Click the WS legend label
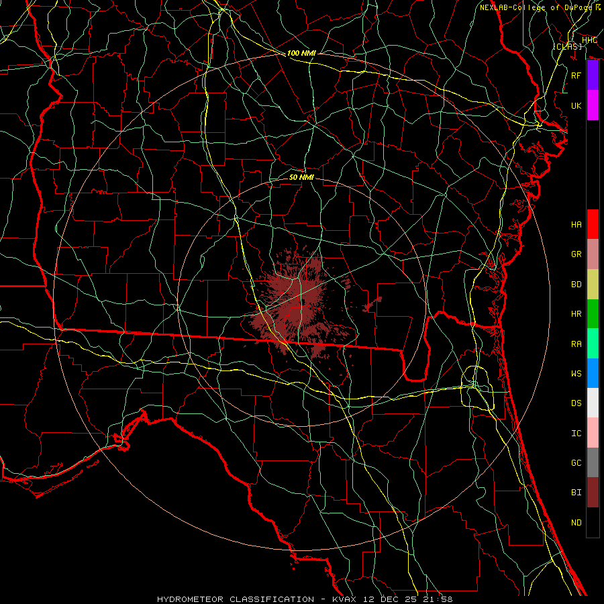Screen dimensions: 604x604 [x=576, y=374]
